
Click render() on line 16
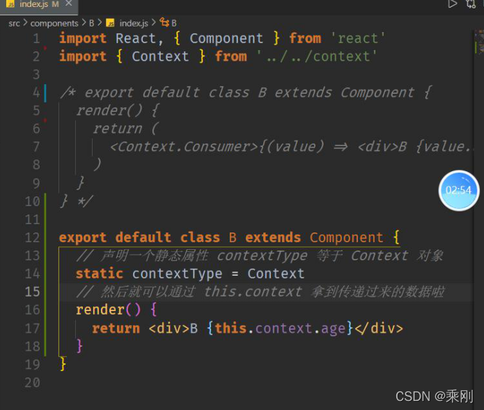coord(109,310)
